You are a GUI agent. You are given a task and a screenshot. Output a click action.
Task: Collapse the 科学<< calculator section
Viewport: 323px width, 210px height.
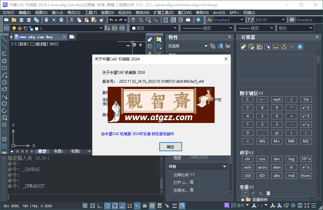[247, 153]
